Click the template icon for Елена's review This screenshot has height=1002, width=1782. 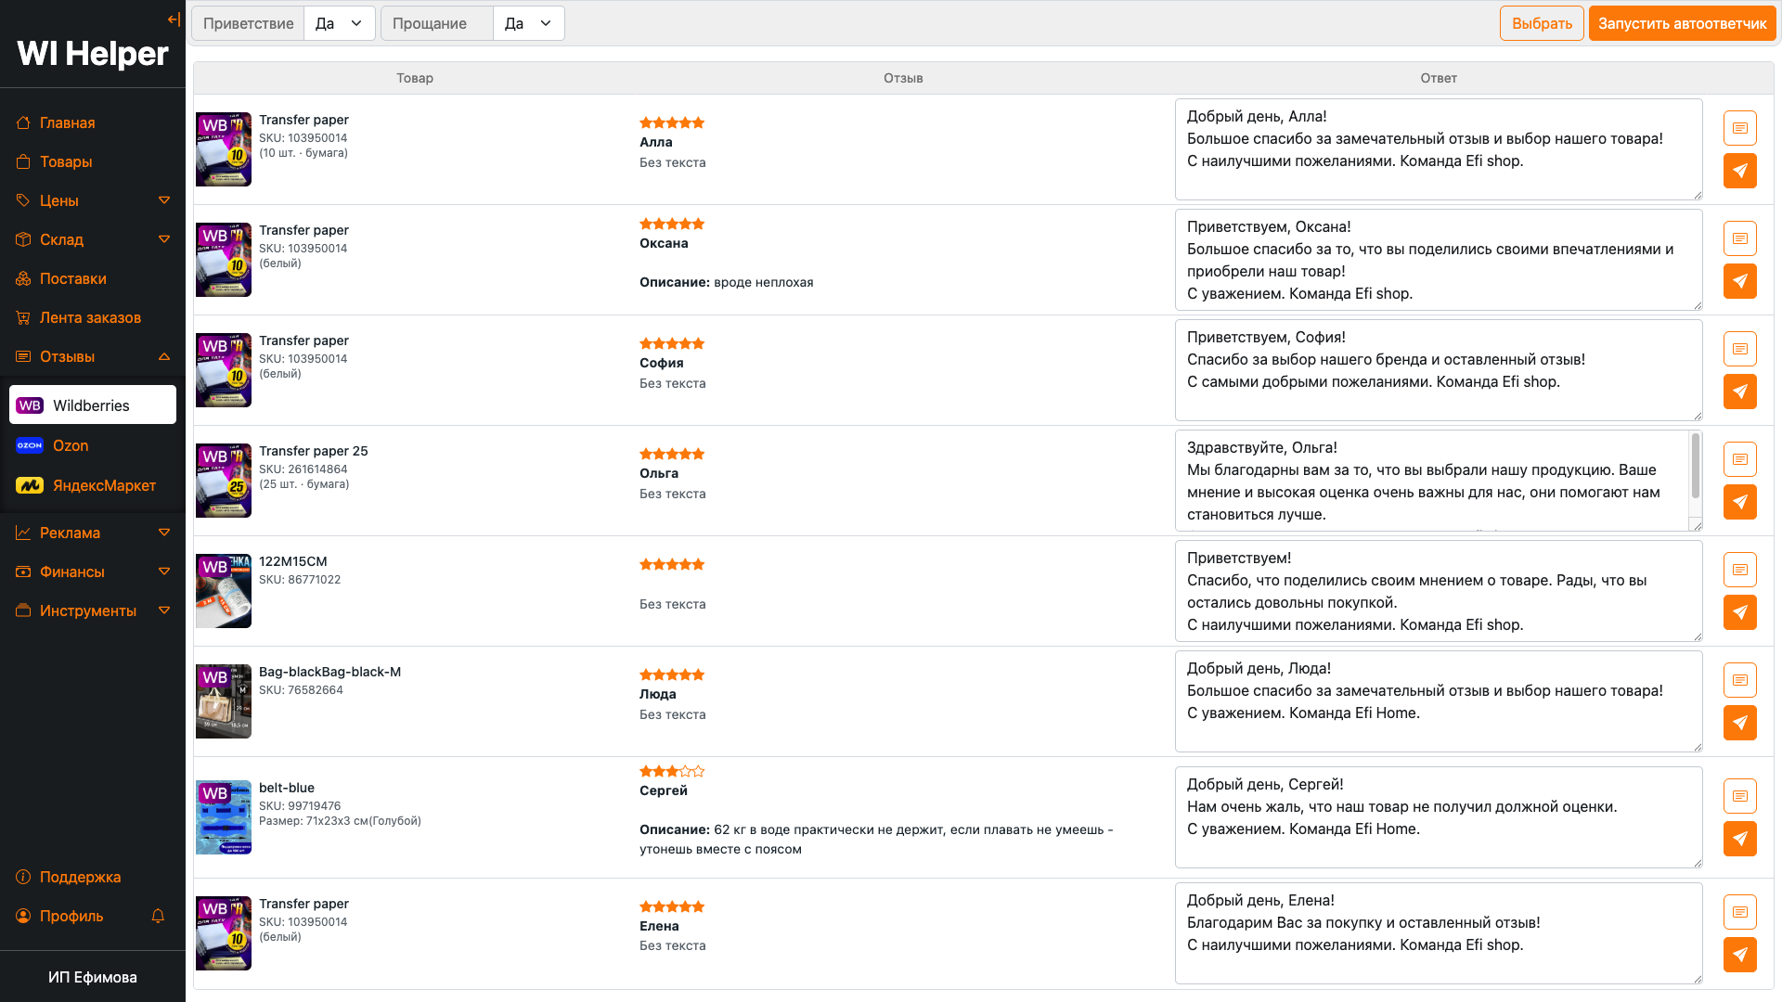click(x=1739, y=912)
